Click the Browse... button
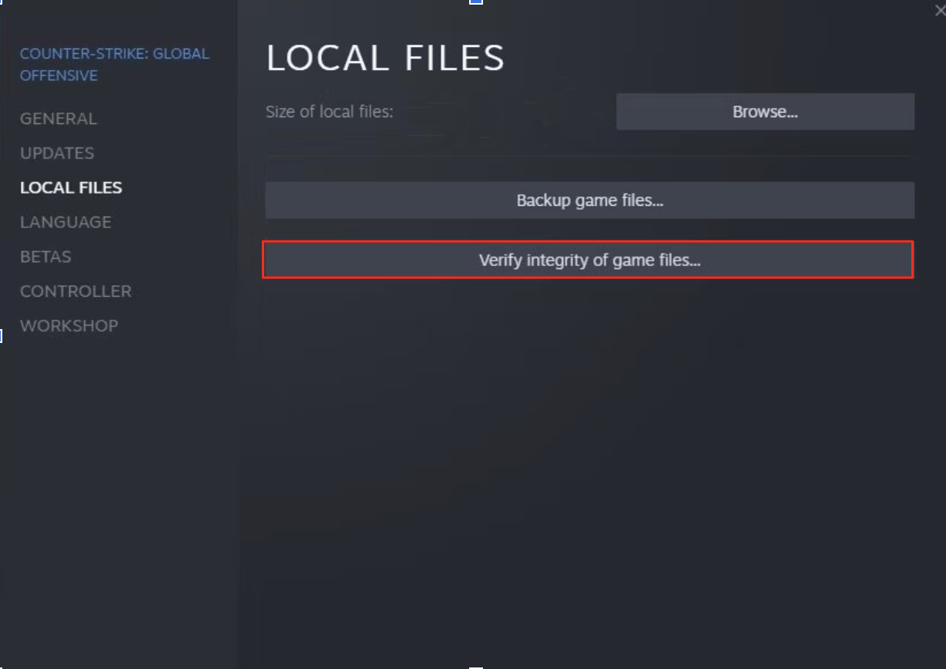 click(765, 112)
